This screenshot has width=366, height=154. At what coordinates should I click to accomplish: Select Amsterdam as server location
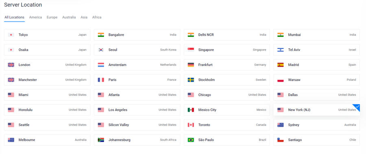(x=137, y=65)
